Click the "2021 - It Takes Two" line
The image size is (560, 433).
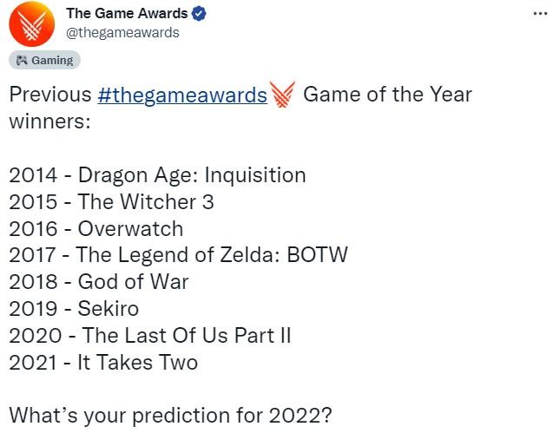103,362
